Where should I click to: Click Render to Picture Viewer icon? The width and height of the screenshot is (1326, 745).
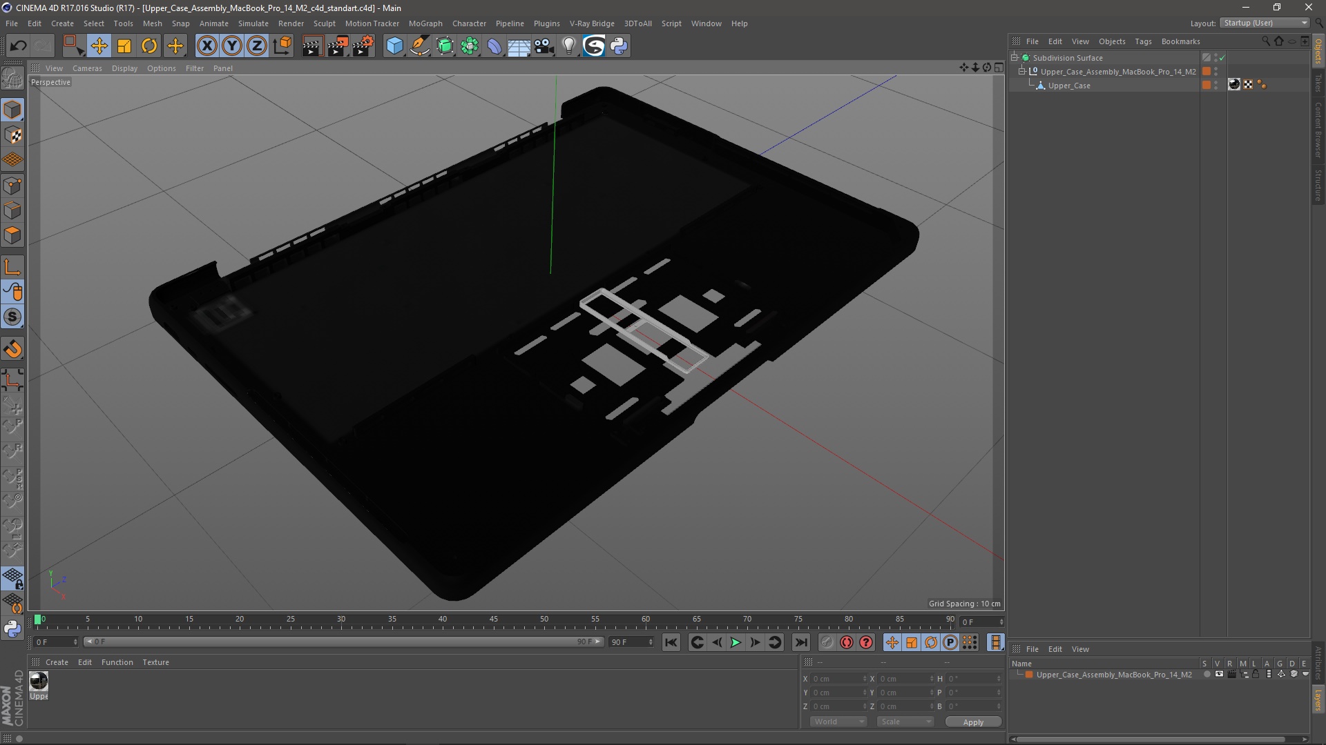tap(338, 46)
